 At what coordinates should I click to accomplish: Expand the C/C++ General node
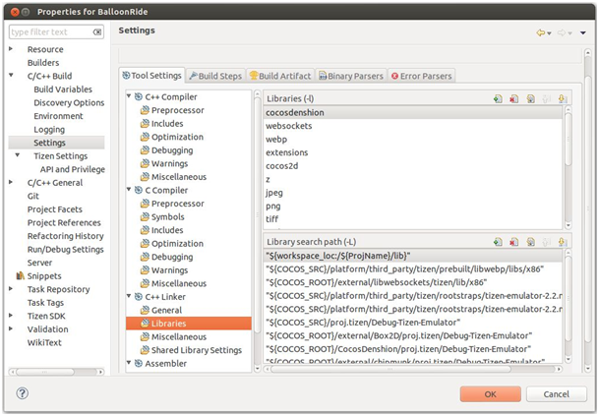[x=12, y=183]
